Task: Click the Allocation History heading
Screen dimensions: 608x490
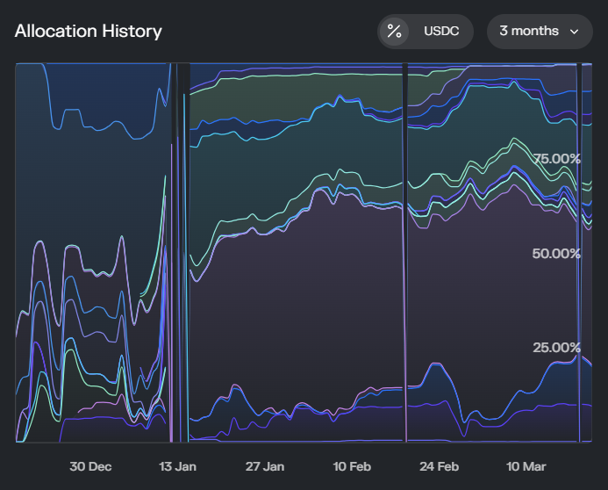Action: [88, 32]
